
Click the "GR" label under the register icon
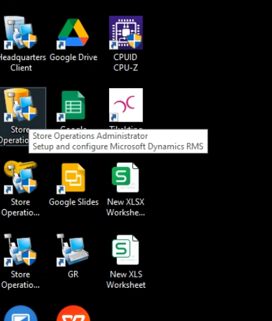(73, 274)
